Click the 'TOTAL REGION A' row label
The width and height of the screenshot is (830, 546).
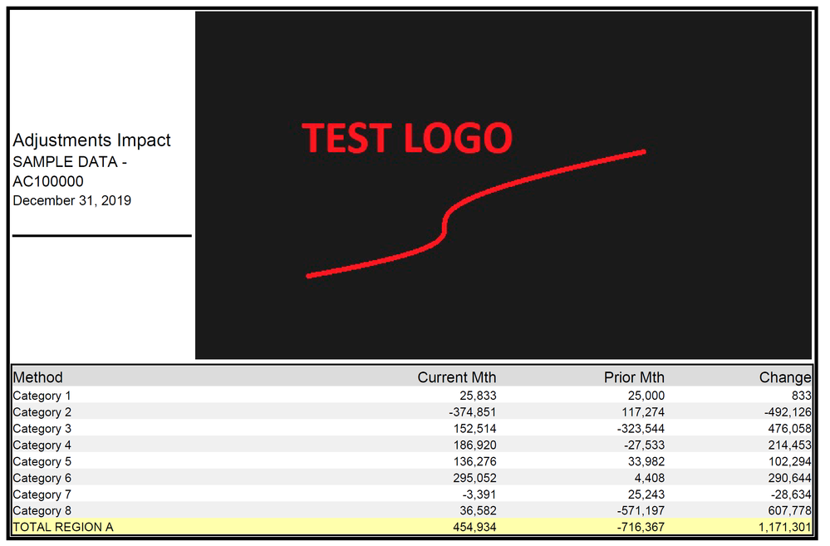[63, 527]
